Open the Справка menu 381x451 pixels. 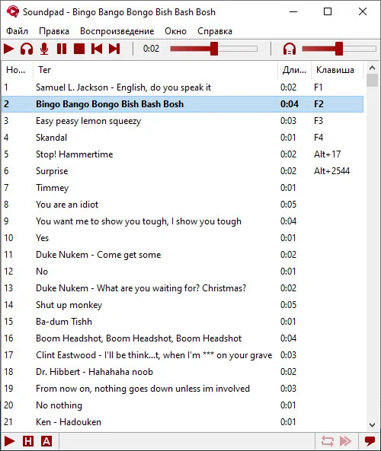pos(215,31)
